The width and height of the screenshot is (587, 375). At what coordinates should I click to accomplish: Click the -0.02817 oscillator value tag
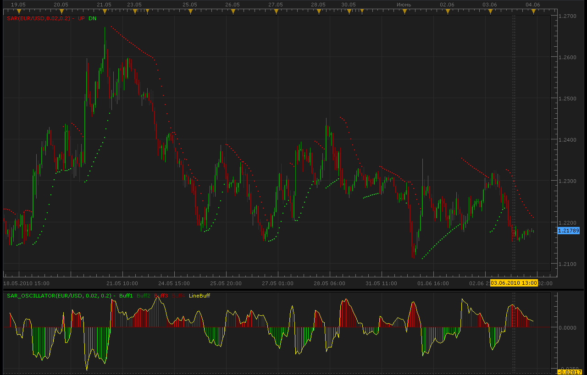[x=569, y=372]
